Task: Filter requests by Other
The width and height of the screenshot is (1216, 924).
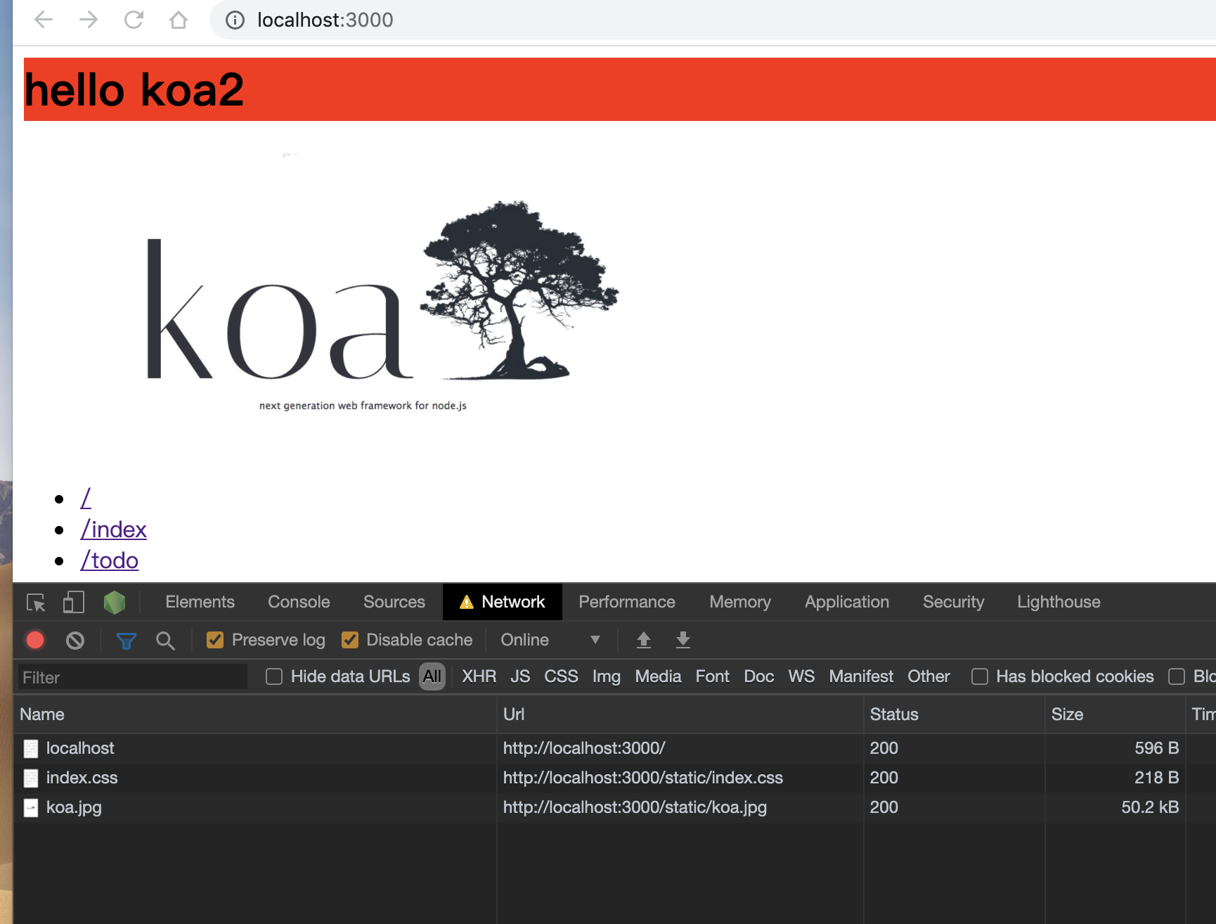Action: click(x=929, y=676)
